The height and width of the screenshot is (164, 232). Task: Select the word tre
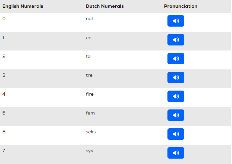tap(89, 75)
